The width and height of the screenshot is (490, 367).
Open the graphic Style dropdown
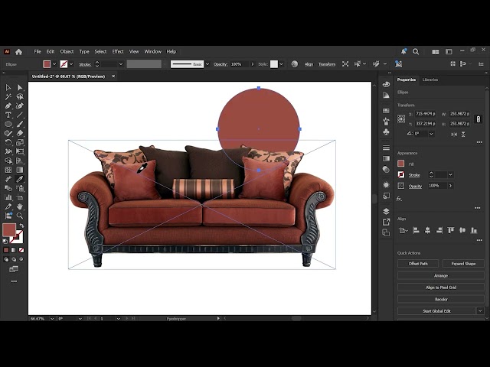point(281,64)
